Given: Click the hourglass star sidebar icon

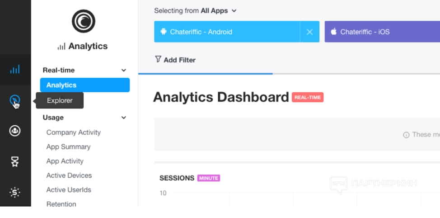Looking at the screenshot, I should point(15,161).
